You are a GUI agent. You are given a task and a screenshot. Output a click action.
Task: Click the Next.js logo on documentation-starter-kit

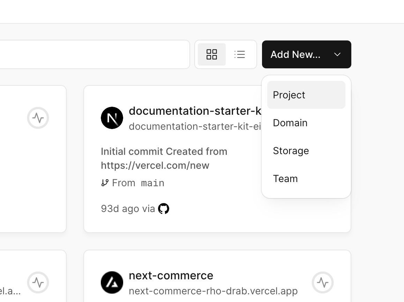[x=112, y=118]
